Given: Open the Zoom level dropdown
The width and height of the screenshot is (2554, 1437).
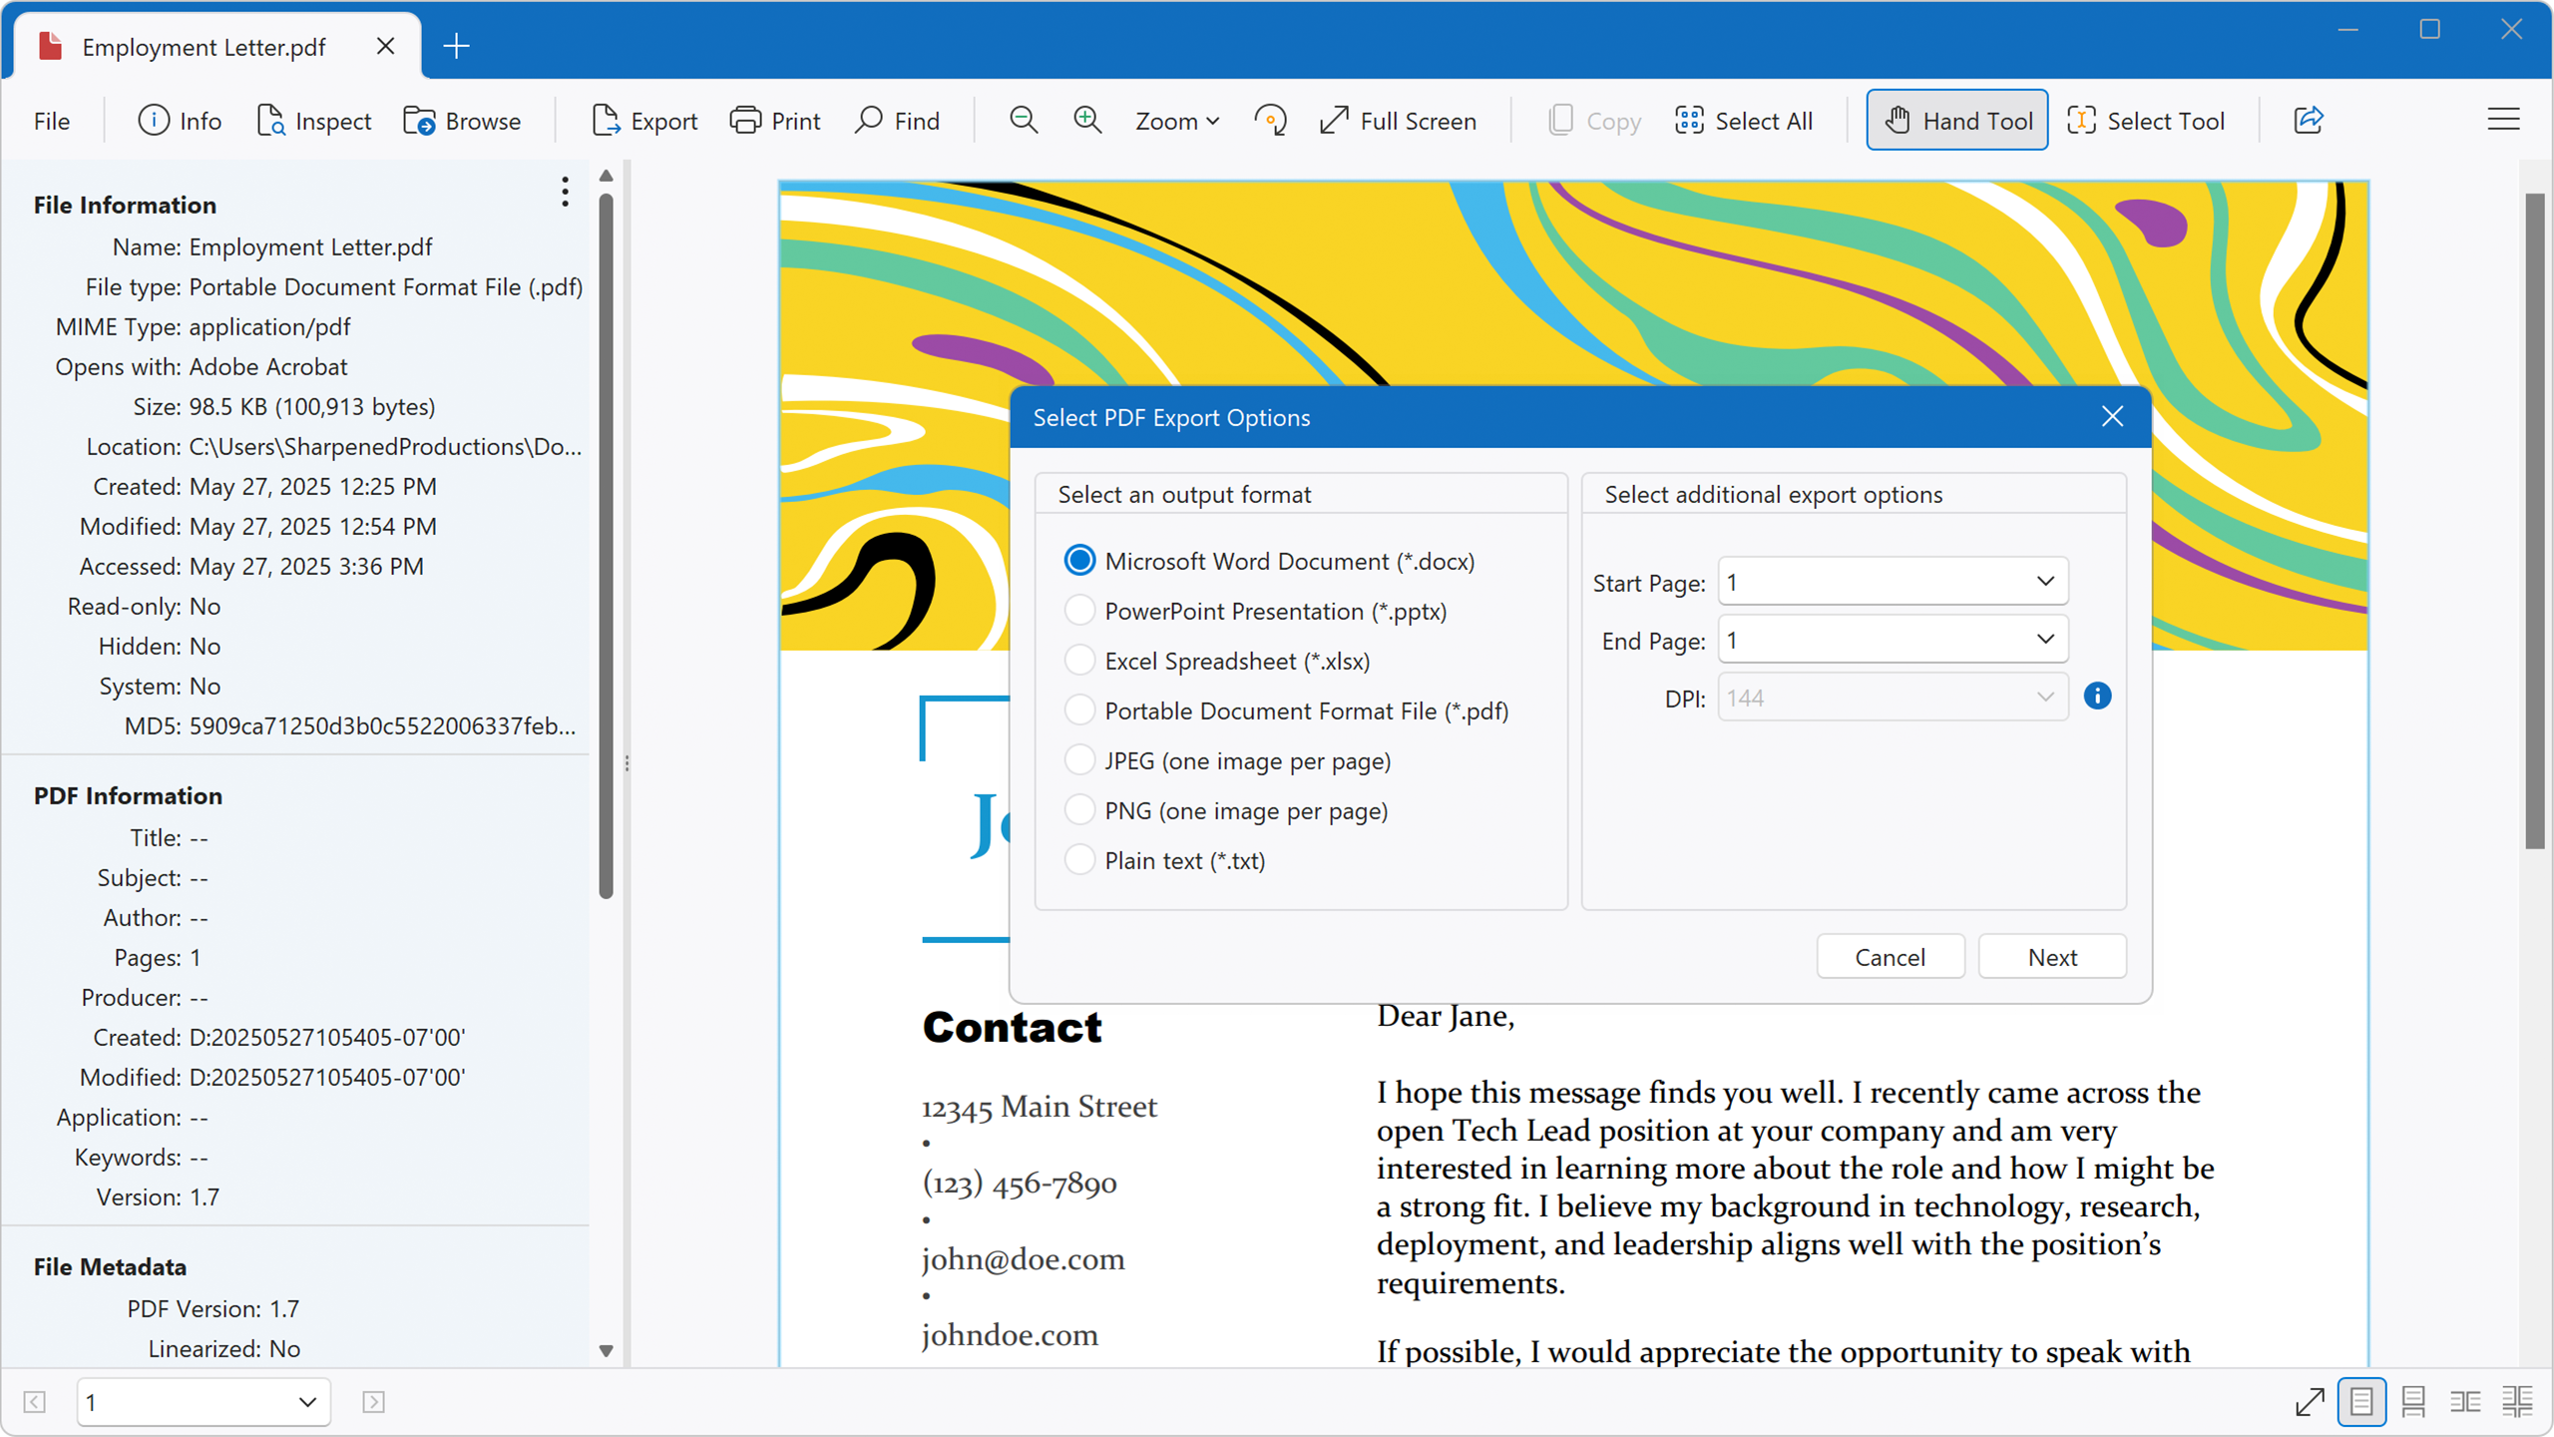Looking at the screenshot, I should 1177,120.
